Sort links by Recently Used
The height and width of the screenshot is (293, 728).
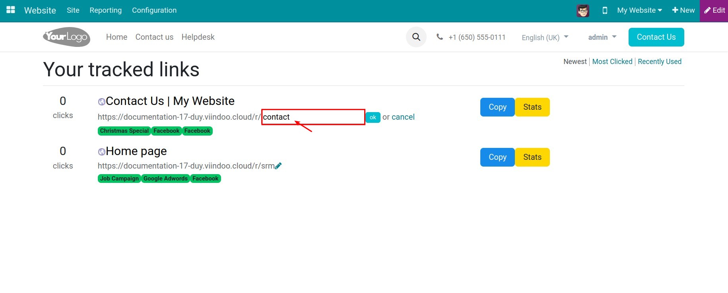[x=660, y=62]
